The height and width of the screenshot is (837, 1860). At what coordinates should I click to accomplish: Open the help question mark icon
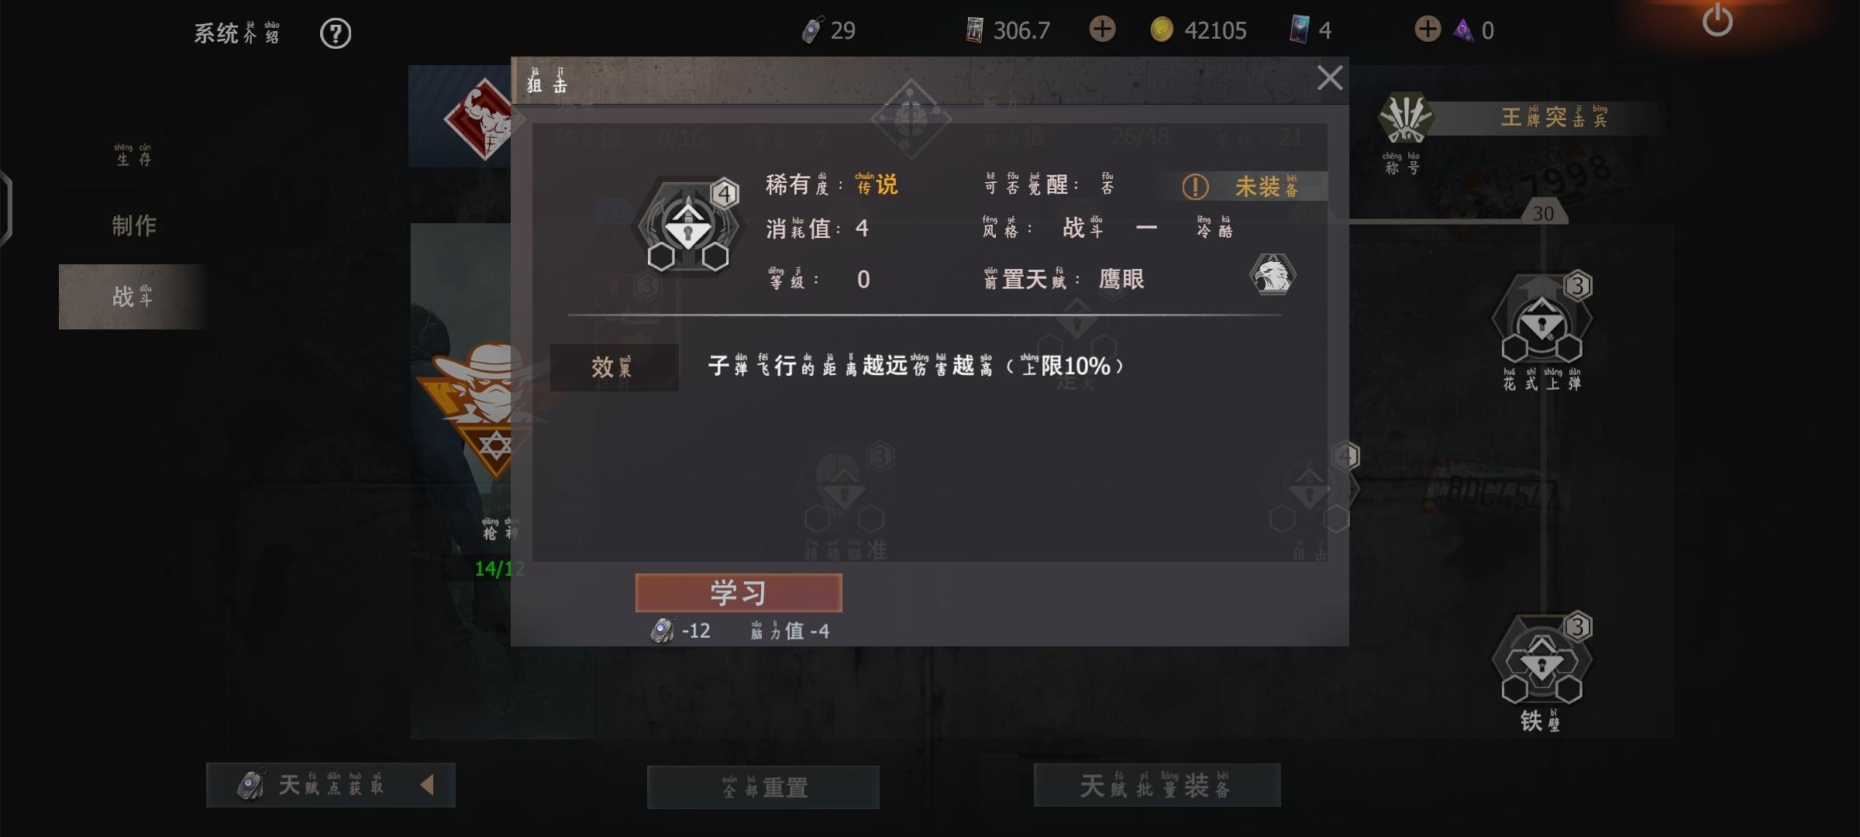pyautogui.click(x=336, y=33)
